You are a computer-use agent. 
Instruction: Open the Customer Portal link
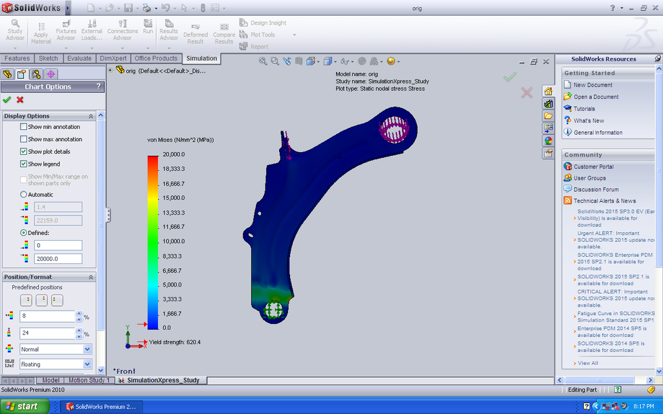[x=593, y=166]
